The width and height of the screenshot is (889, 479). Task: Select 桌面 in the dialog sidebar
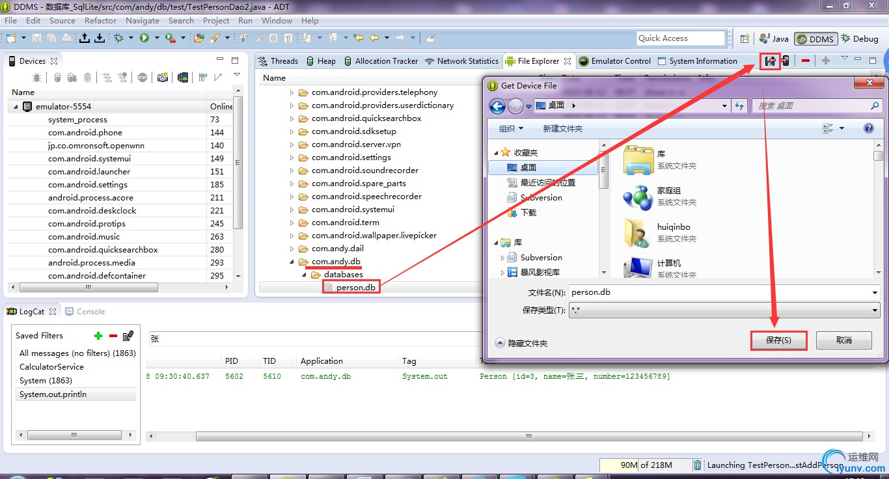coord(543,167)
